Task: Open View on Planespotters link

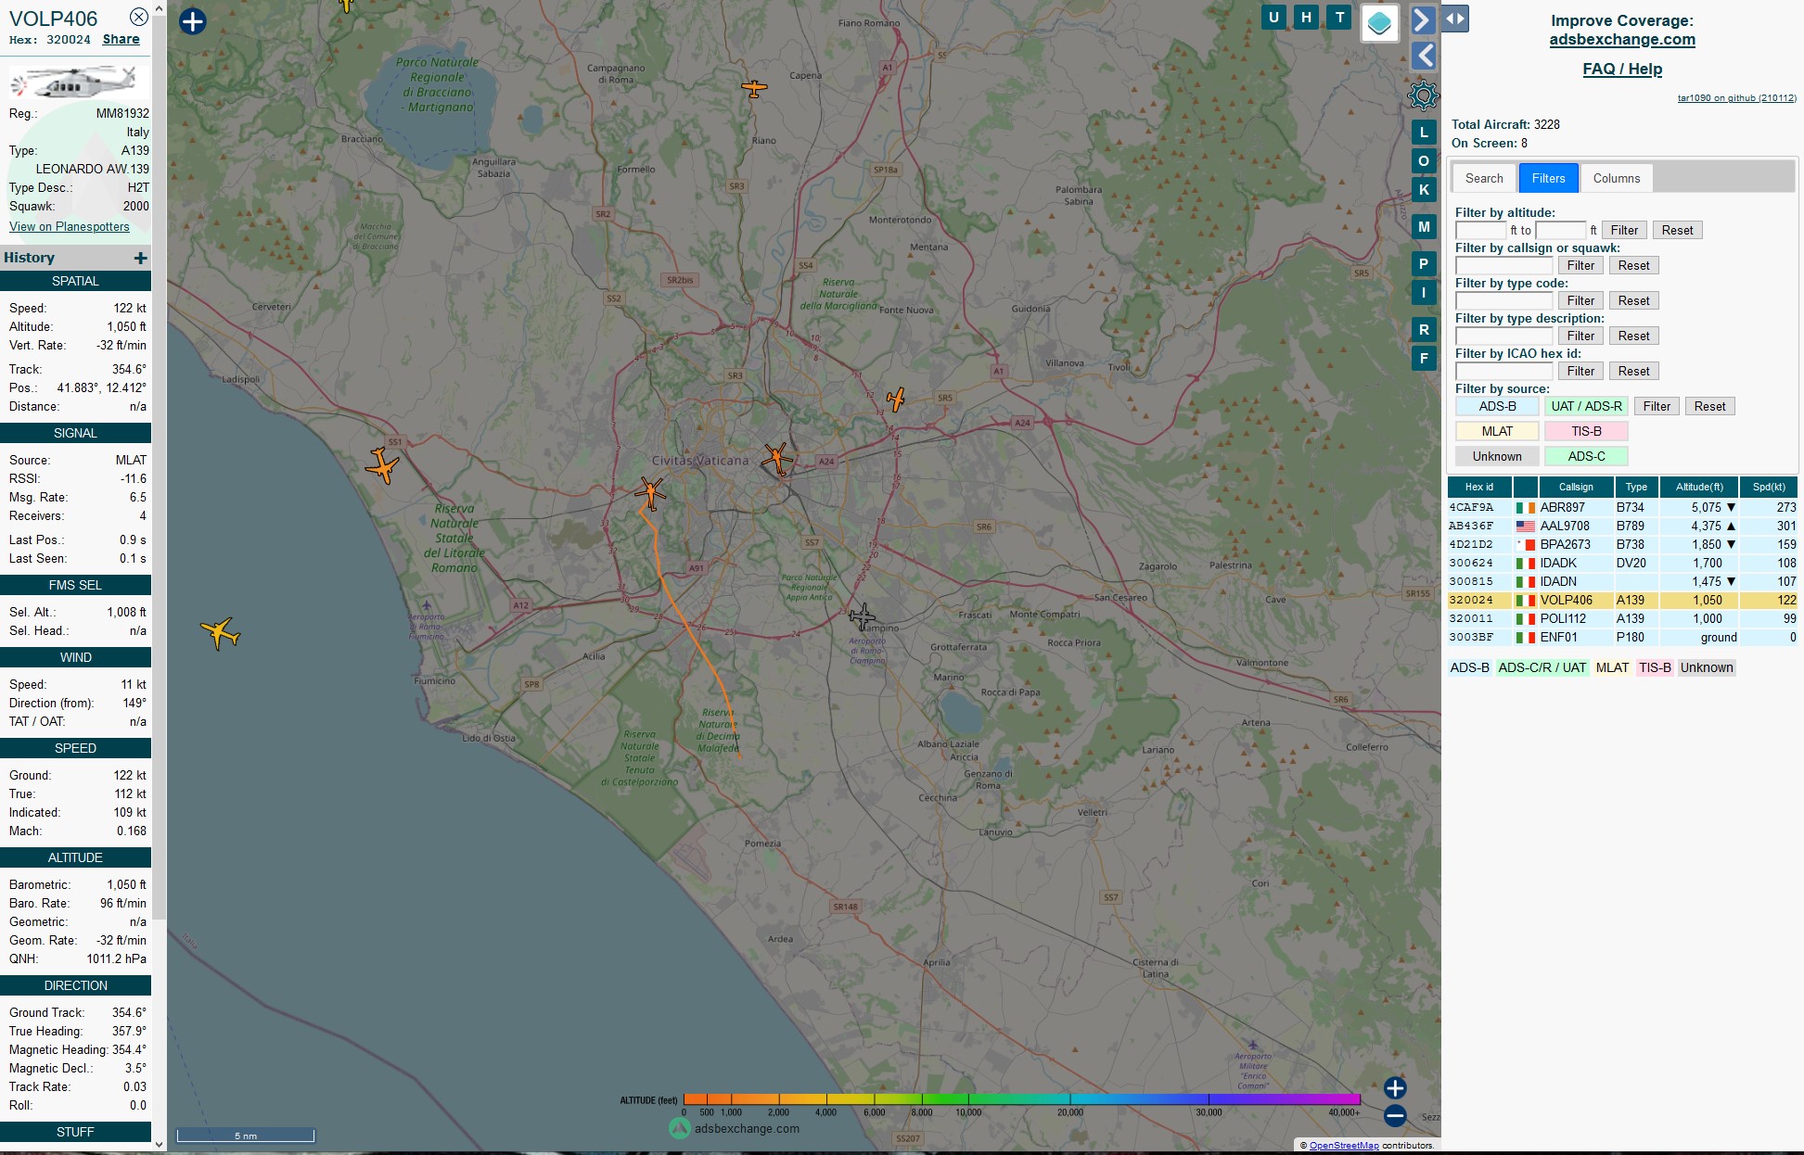Action: (x=70, y=226)
